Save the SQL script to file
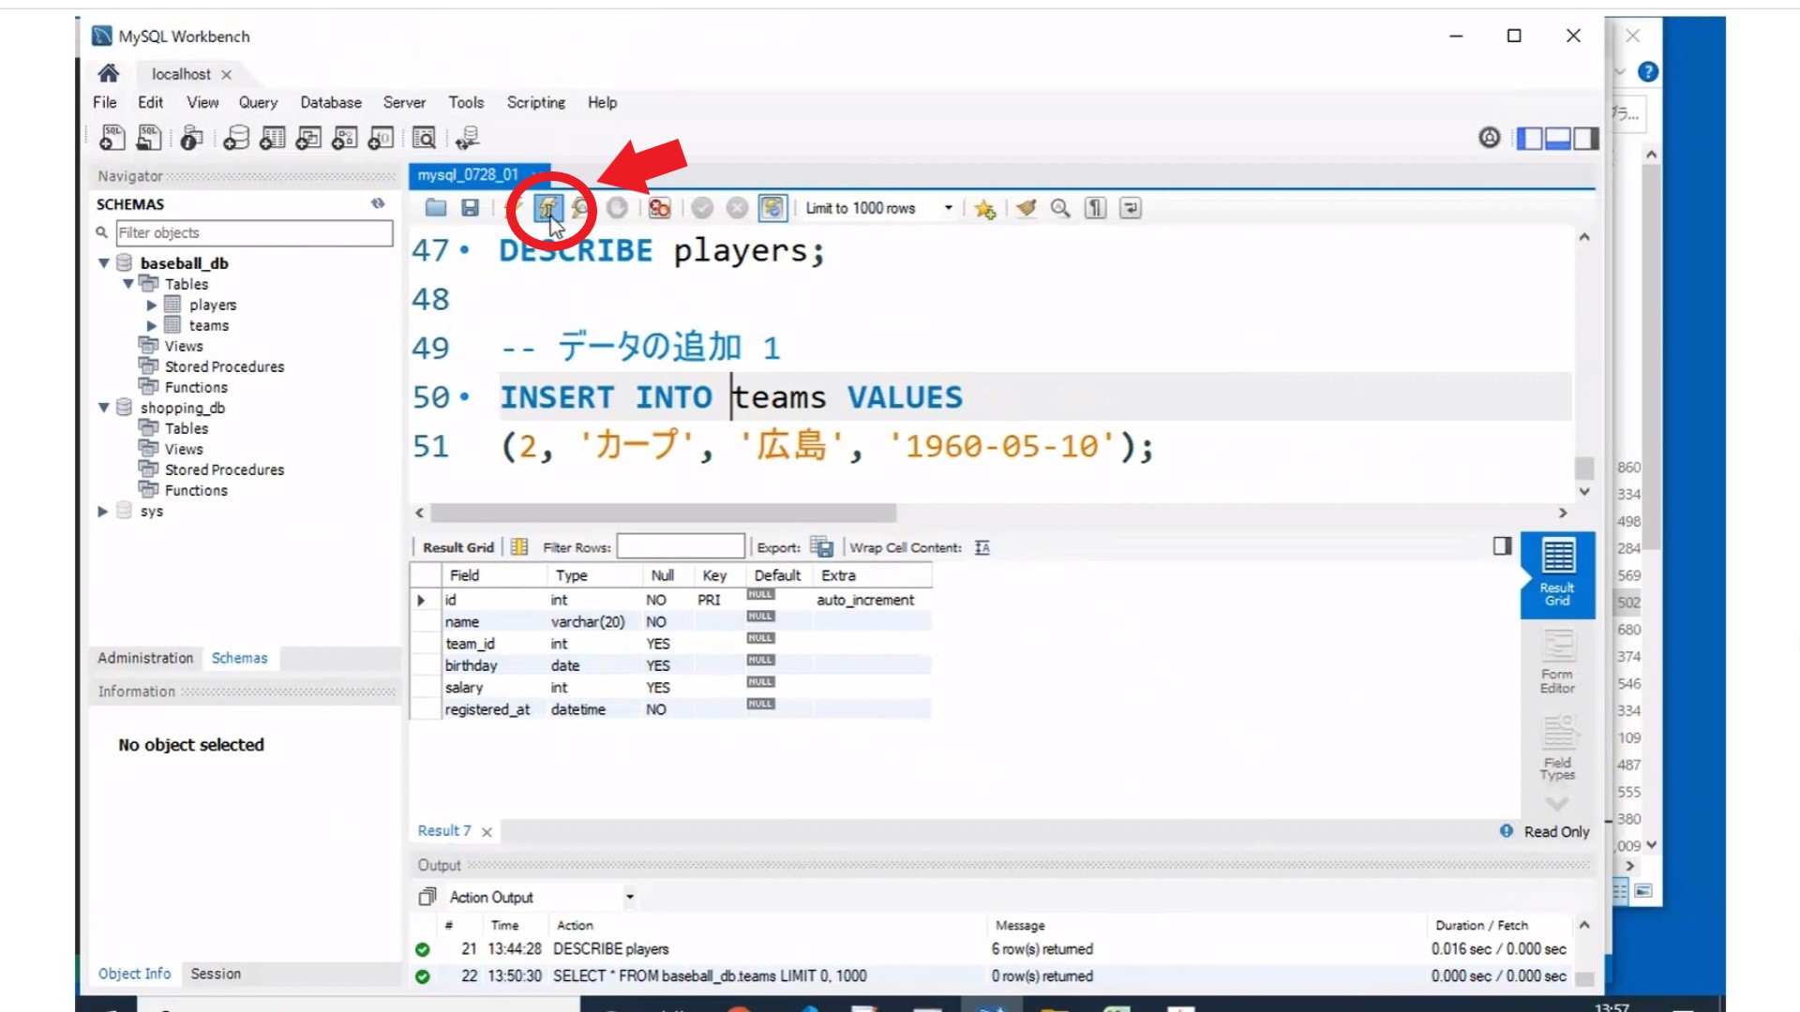 click(470, 208)
